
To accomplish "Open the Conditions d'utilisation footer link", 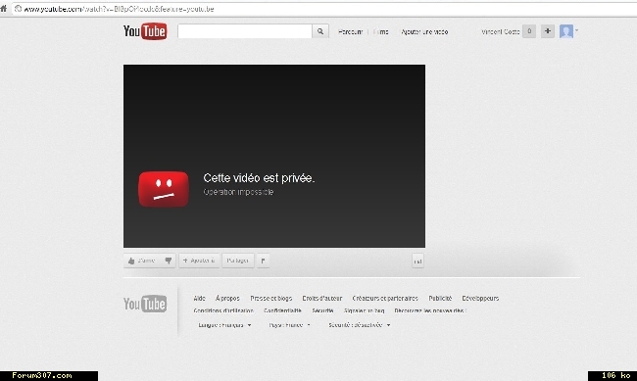I will click(223, 310).
